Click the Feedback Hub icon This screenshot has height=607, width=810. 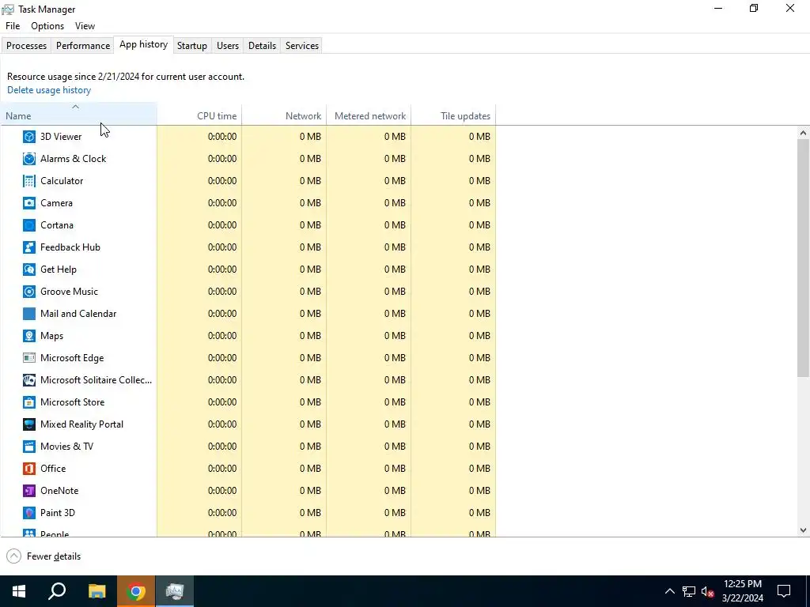[x=29, y=247]
